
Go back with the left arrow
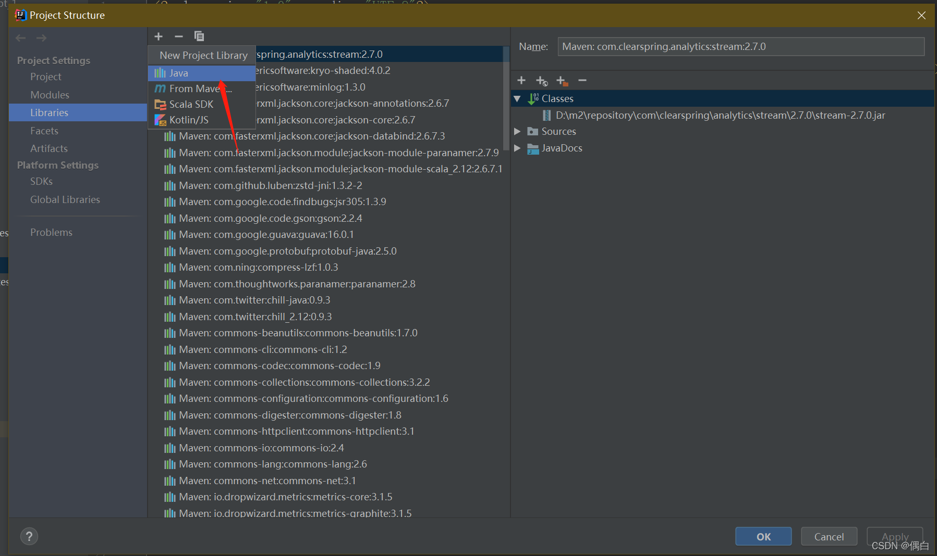[x=21, y=38]
